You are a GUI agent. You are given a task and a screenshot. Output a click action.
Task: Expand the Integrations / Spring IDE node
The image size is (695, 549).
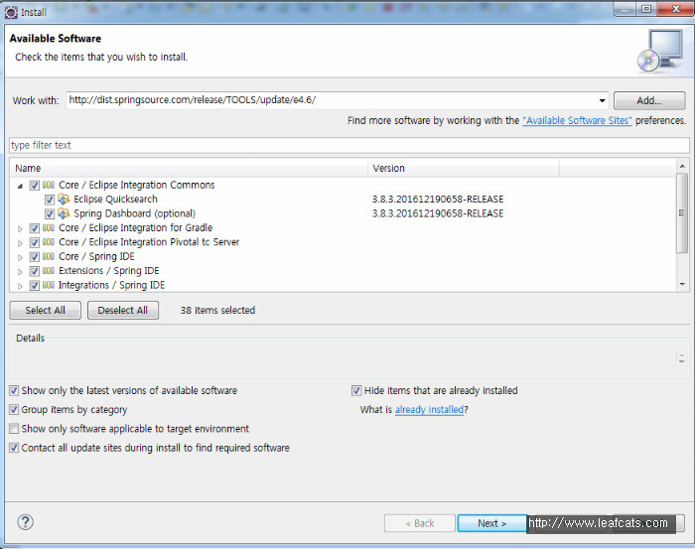pos(20,286)
